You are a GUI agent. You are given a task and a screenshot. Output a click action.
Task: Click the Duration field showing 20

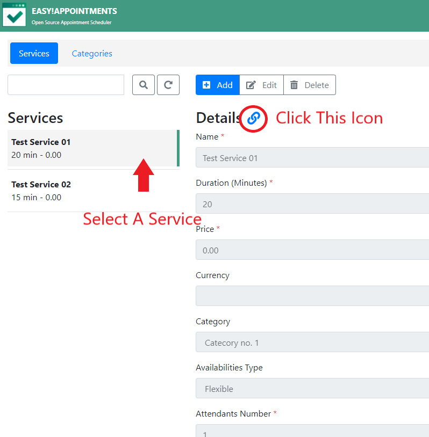pyautogui.click(x=312, y=203)
